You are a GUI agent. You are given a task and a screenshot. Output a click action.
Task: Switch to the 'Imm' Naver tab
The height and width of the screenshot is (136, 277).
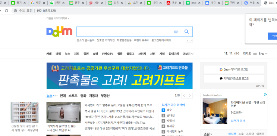[x=193, y=3]
